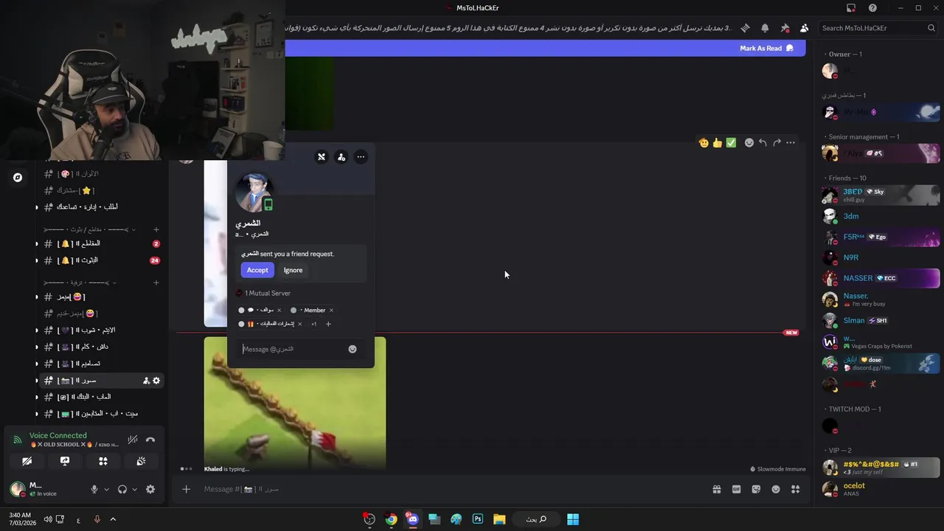
Task: Open channel with 24 unread badge
Action: pyautogui.click(x=101, y=260)
